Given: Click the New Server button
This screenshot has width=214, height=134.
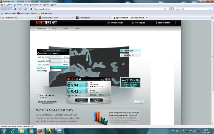Looking at the screenshot, I should [130, 55].
